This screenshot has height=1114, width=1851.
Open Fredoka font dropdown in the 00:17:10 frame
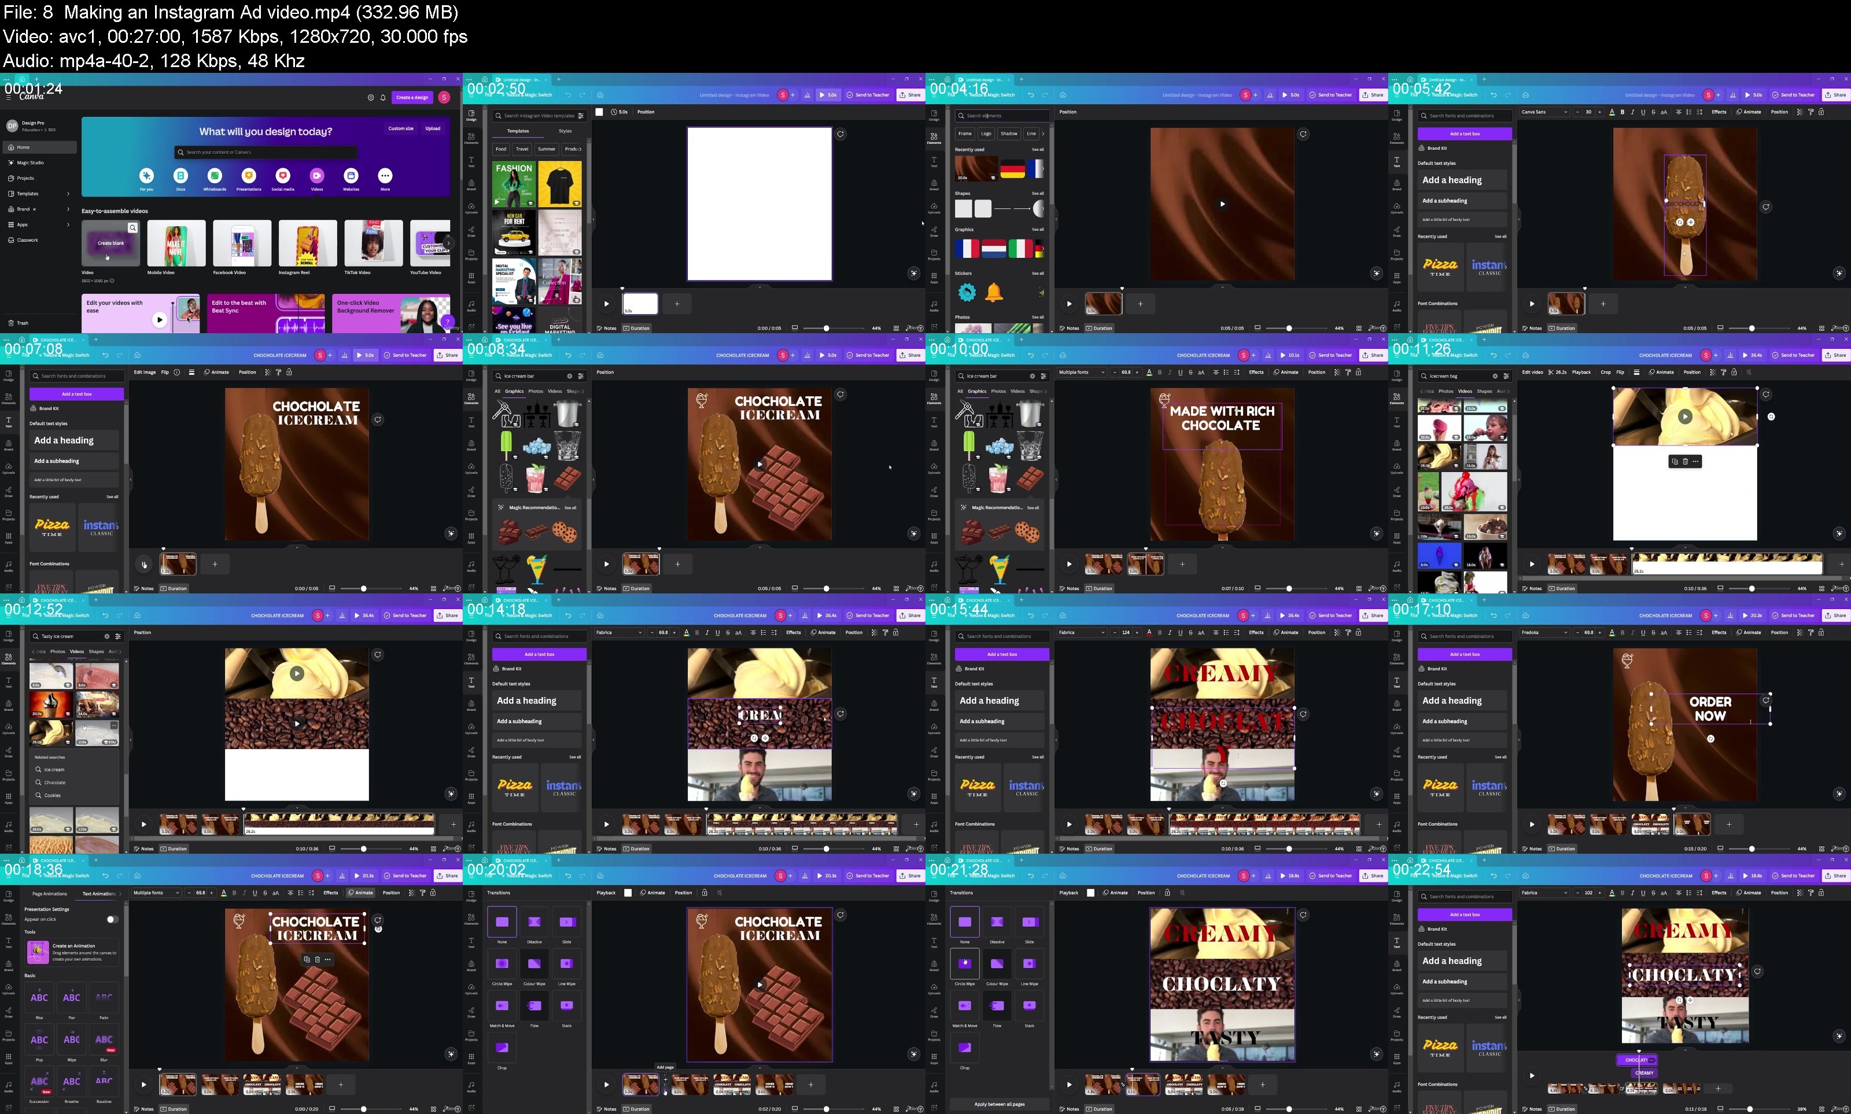[1544, 633]
